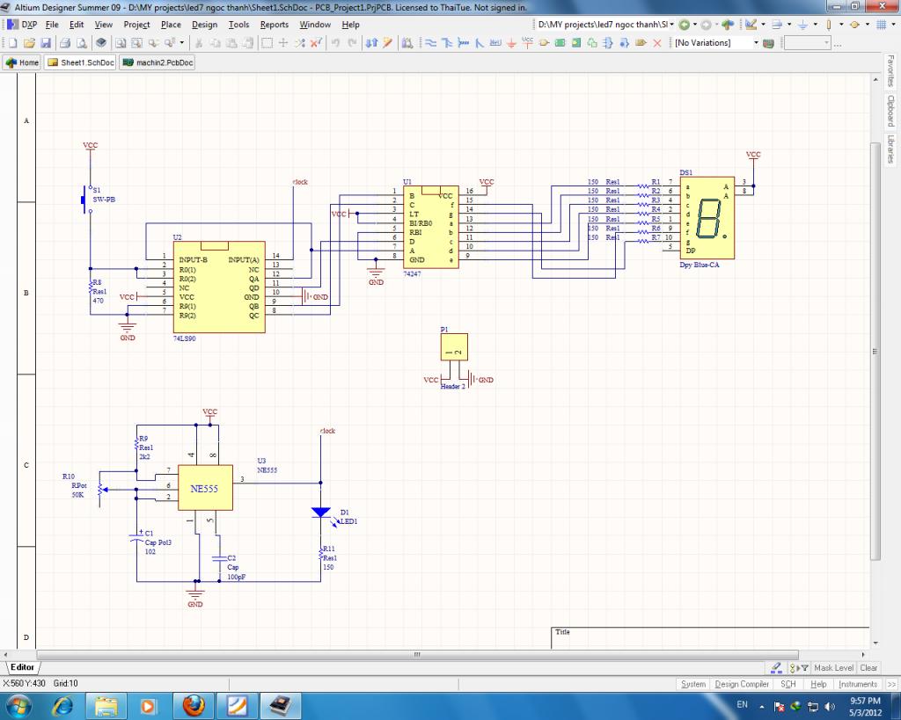Click the Open document folder icon

[x=29, y=43]
